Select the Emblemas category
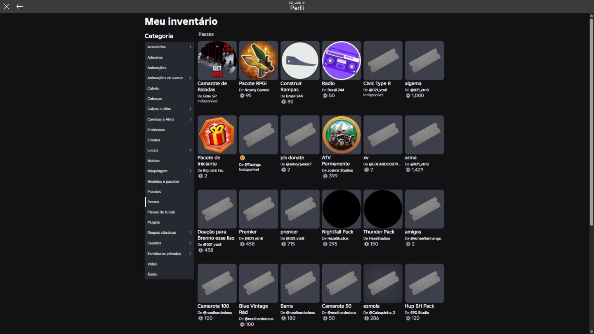This screenshot has width=594, height=334. coord(170,130)
